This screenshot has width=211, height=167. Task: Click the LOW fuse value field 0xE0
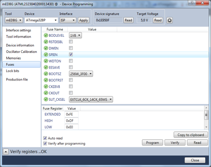[x=72, y=127]
